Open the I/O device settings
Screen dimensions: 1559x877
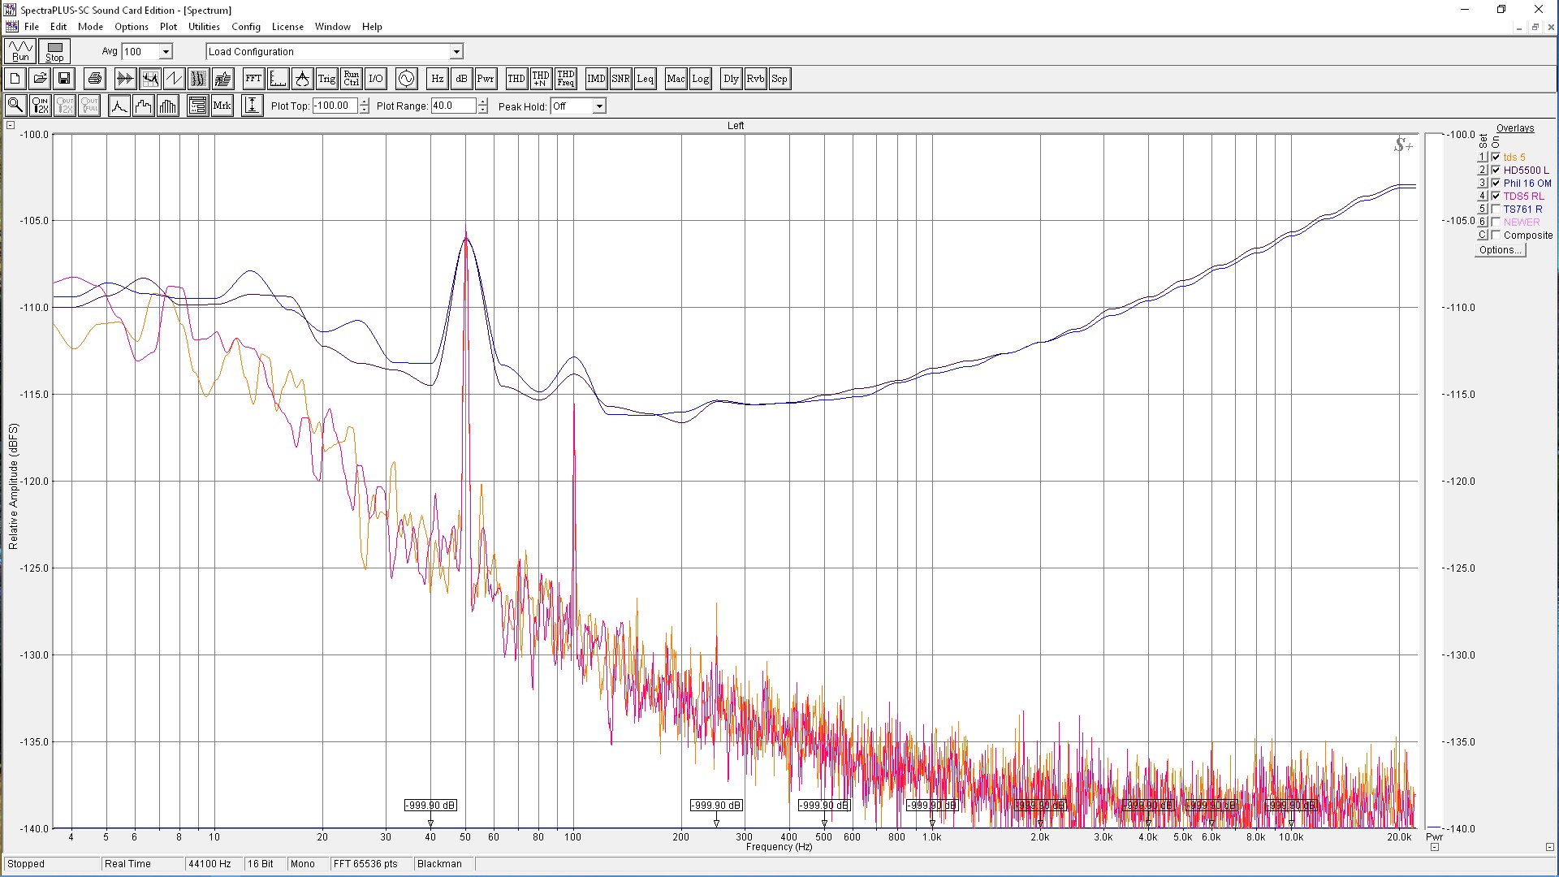(x=375, y=79)
